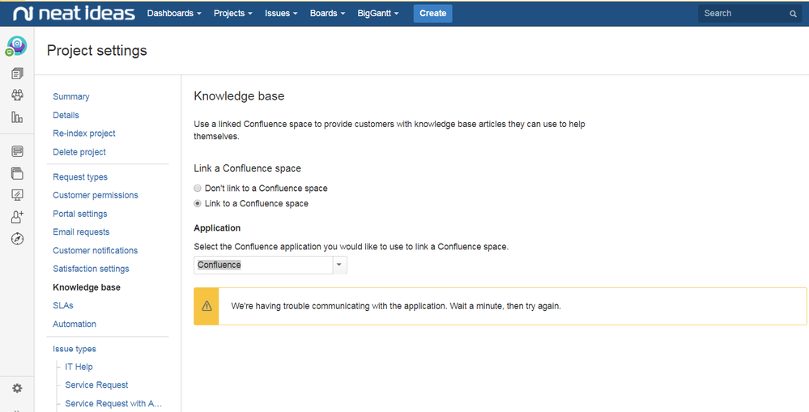Open Automation settings link
The width and height of the screenshot is (809, 412).
pyautogui.click(x=75, y=324)
